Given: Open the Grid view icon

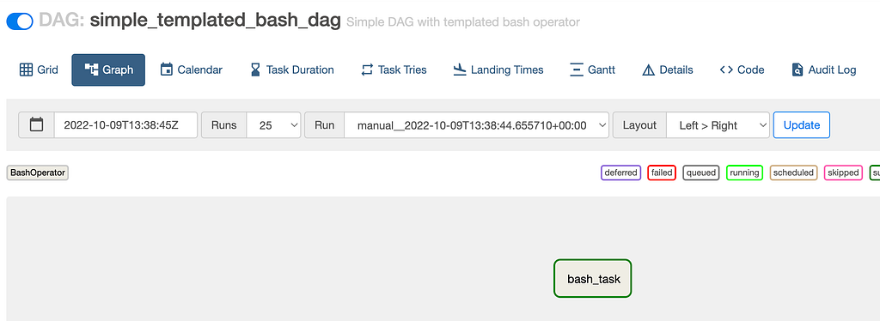Looking at the screenshot, I should tap(26, 70).
